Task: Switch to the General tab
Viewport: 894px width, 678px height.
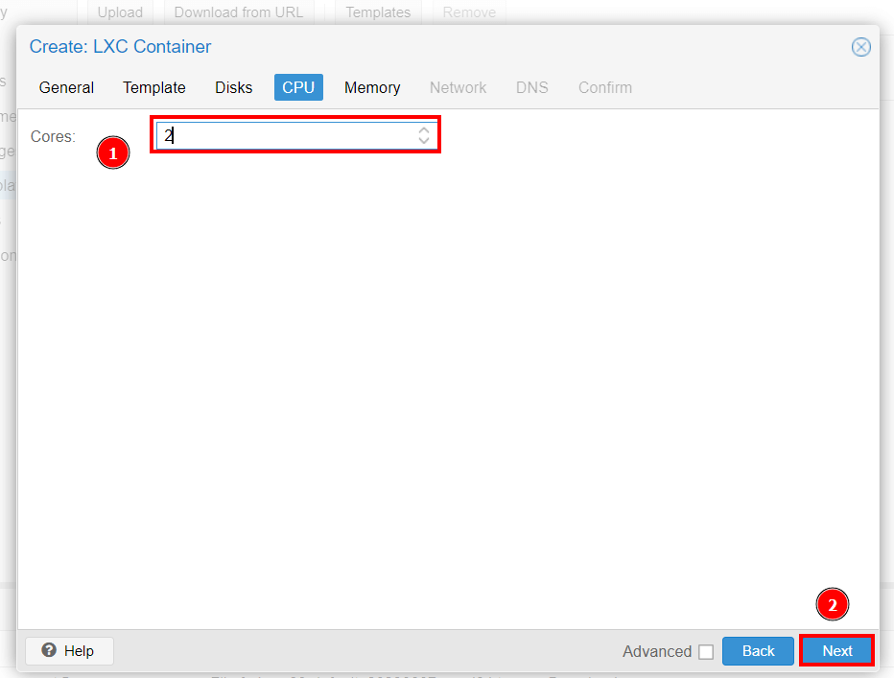Action: (66, 87)
